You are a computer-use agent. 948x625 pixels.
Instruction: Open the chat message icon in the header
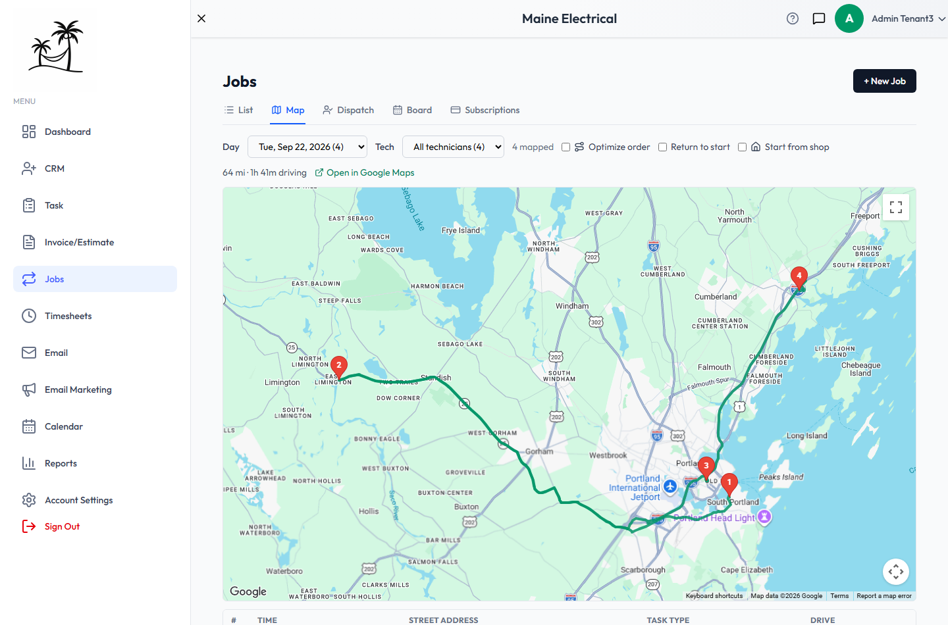819,18
